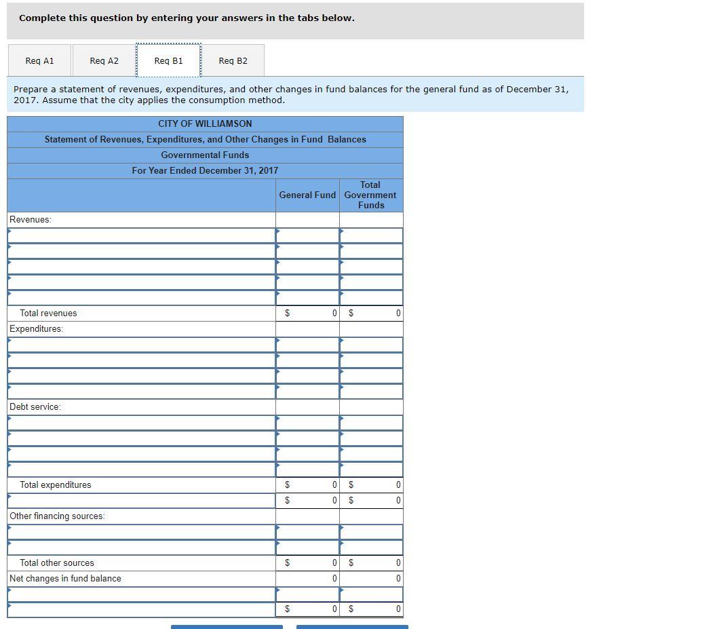Click Total Government Funds cell below Net changes row
This screenshot has height=629, width=713.
tap(372, 594)
